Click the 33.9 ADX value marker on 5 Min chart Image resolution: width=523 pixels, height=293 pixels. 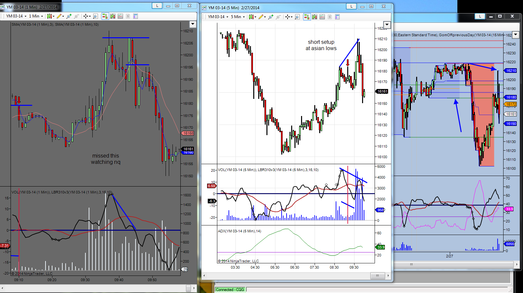tap(381, 247)
